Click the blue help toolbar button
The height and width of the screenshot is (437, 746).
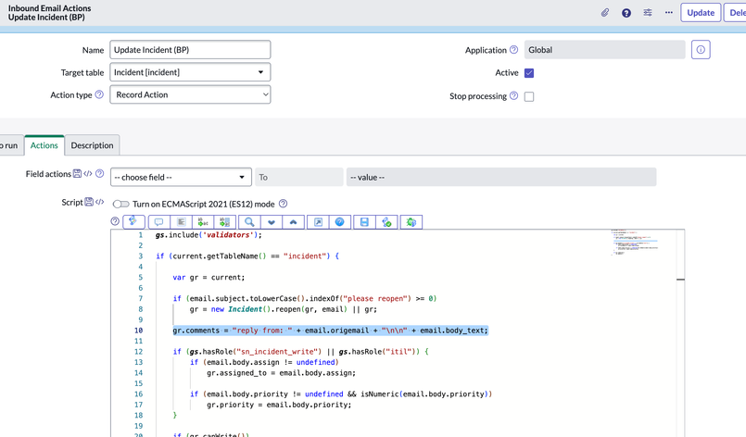point(340,222)
